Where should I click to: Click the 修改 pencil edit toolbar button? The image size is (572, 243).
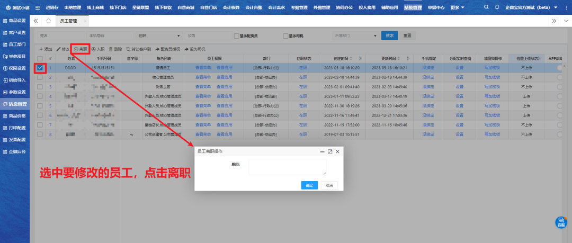point(63,49)
